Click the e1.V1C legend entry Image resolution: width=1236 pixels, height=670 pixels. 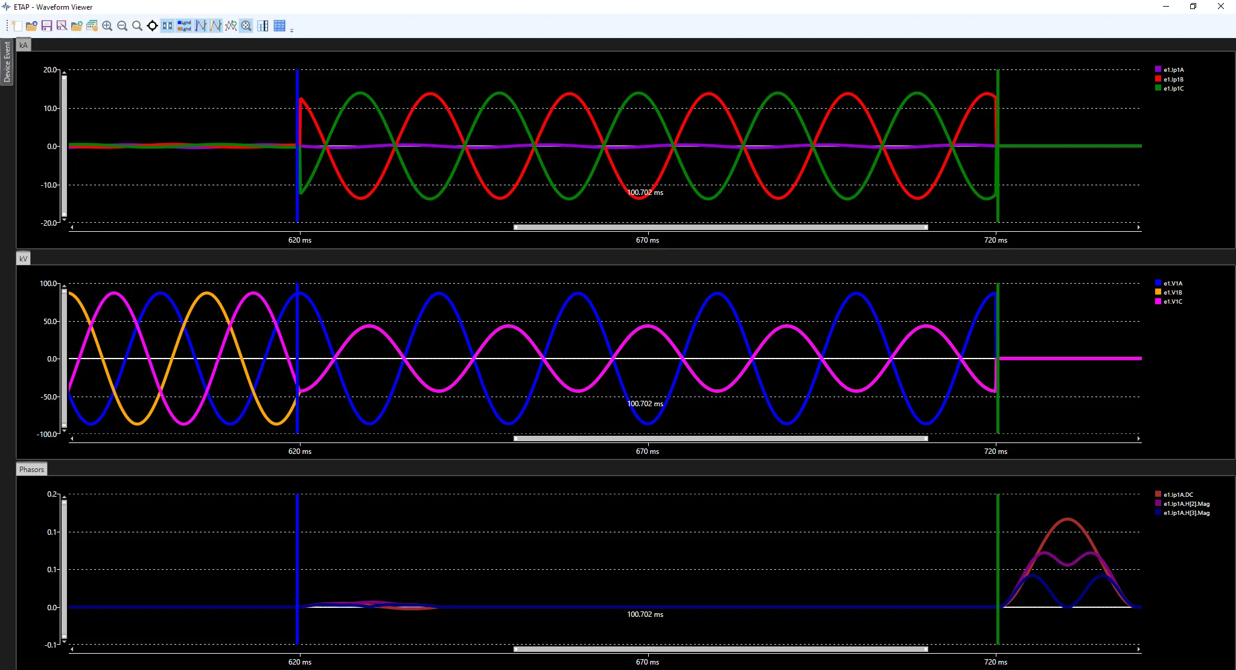[x=1172, y=301]
